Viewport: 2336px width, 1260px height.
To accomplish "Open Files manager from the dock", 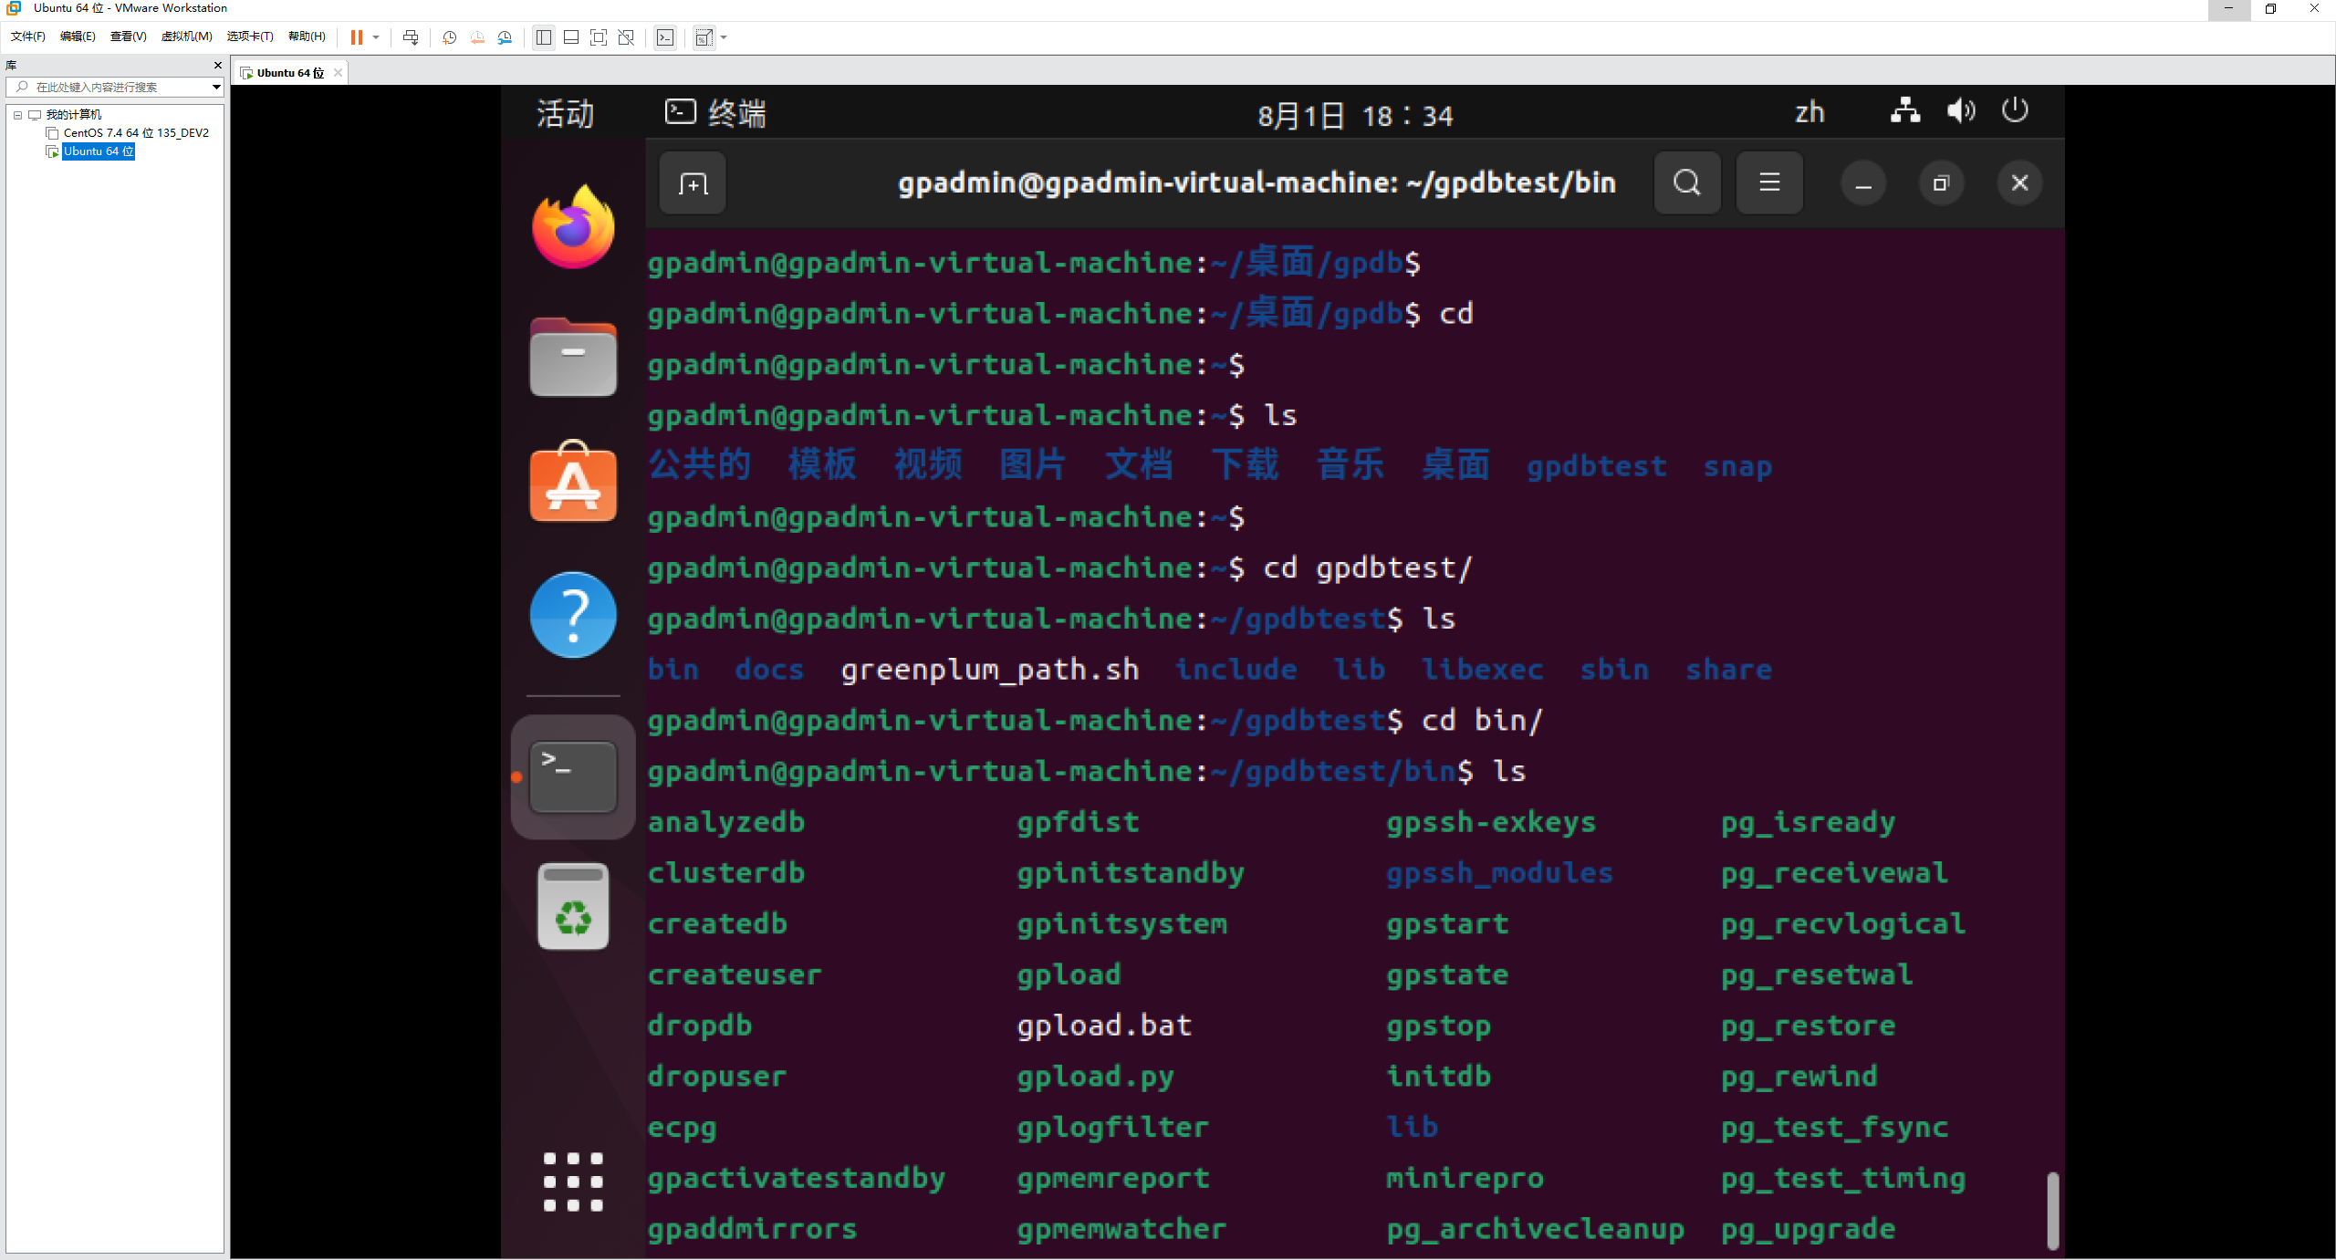I will 573,357.
